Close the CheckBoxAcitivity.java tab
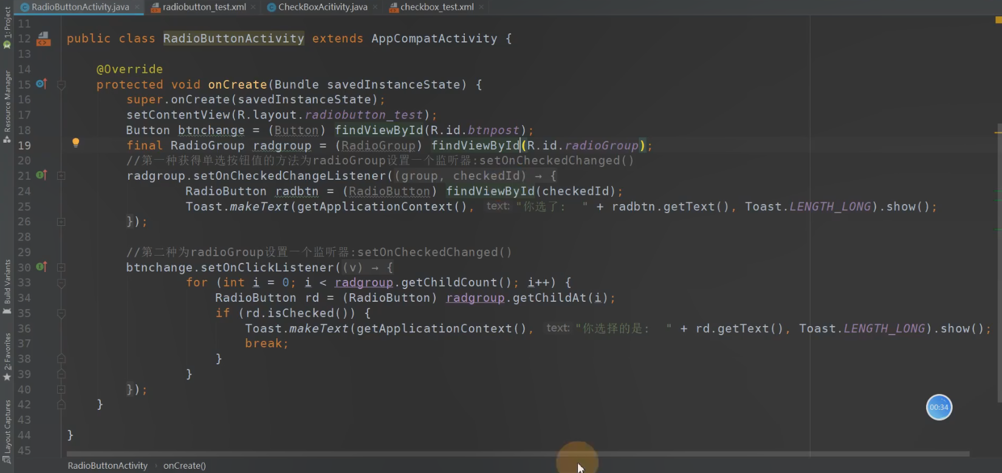 tap(375, 7)
